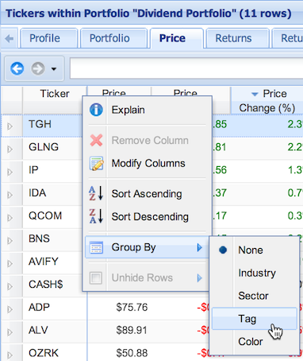The width and height of the screenshot is (303, 361).
Task: Open the Profile tab
Action: (44, 38)
